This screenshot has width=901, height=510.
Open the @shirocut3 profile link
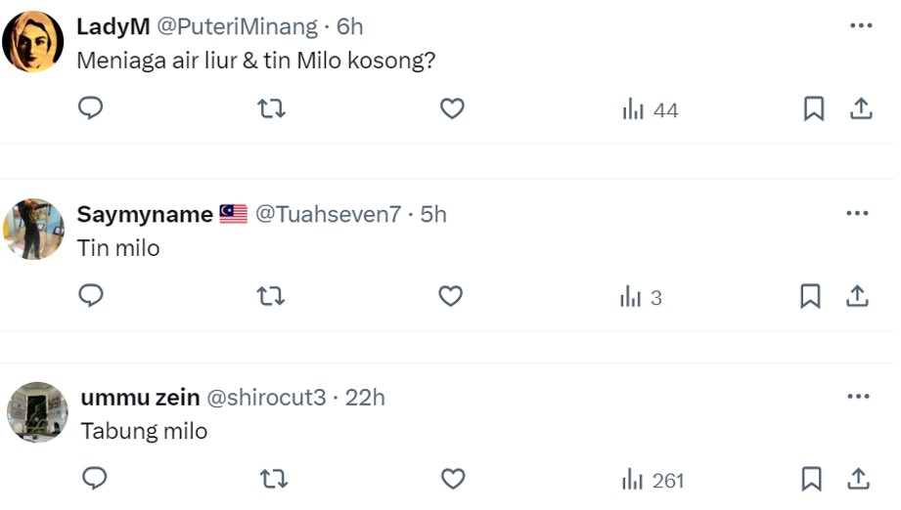coord(265,397)
